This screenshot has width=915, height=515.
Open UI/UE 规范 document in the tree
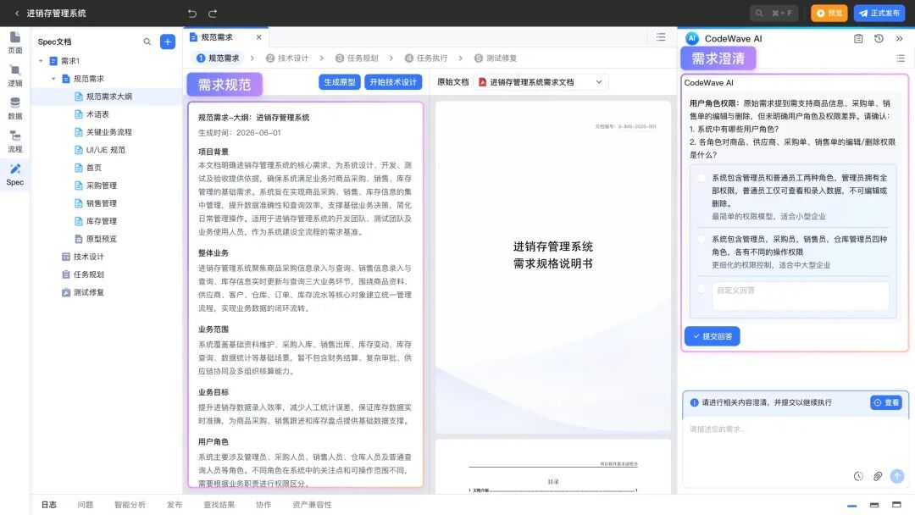click(106, 150)
